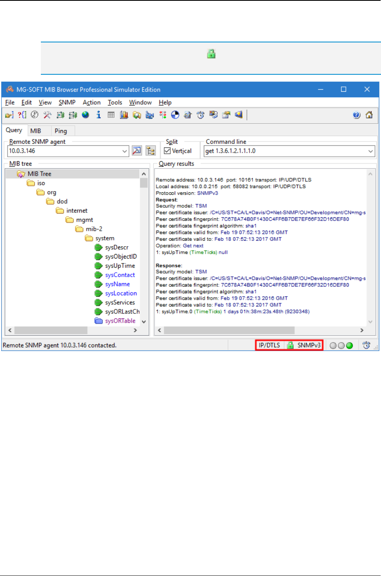Click the printer-like toolbar icon
Image resolution: width=381 pixels, height=576 pixels.
pos(188,115)
